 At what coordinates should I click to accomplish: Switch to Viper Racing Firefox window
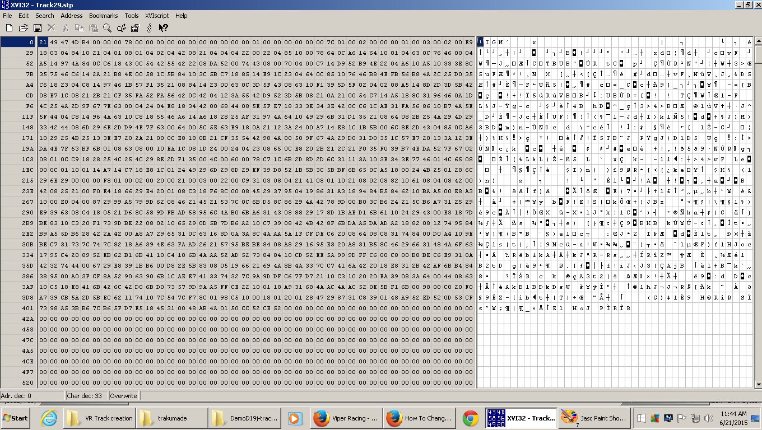(x=346, y=418)
